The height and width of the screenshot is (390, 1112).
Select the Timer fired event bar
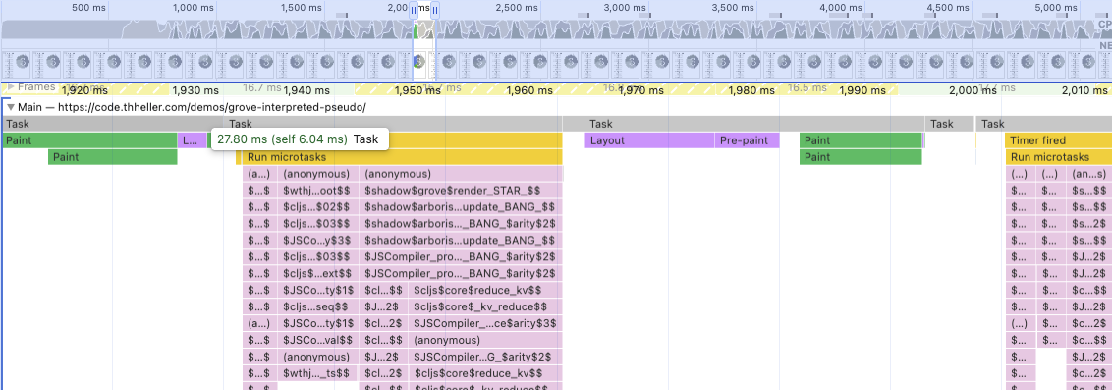(1058, 140)
